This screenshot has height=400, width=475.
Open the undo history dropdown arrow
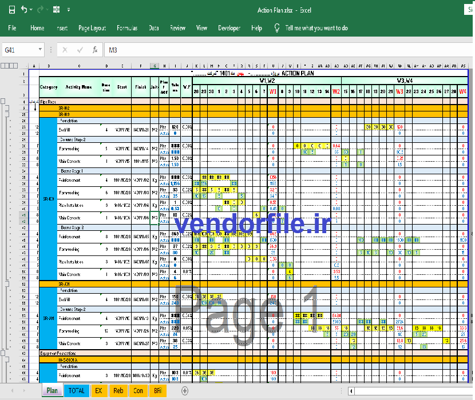pyautogui.click(x=31, y=10)
